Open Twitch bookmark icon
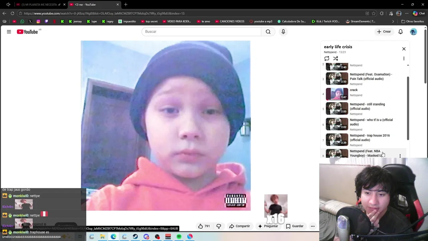The image size is (428, 241). 46,21
